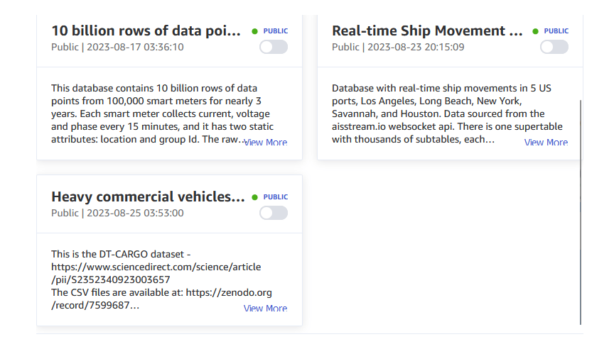Toggle the switch on 10 billion rows card
This screenshot has height=349, width=614.
274,47
